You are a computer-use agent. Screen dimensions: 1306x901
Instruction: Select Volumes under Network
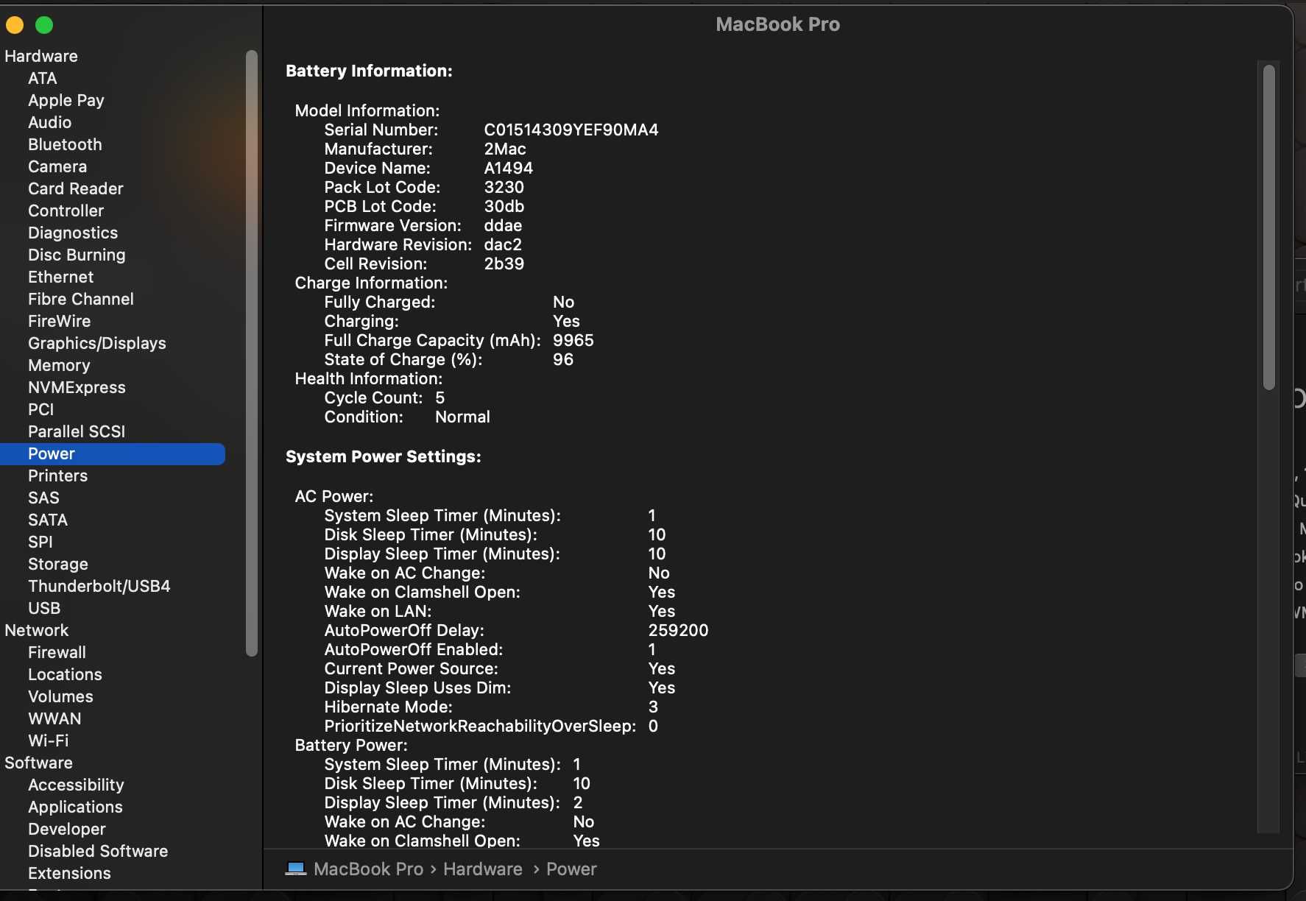pos(60,696)
